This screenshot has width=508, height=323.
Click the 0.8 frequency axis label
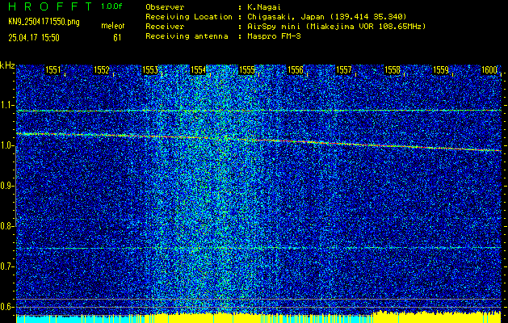pyautogui.click(x=6, y=226)
